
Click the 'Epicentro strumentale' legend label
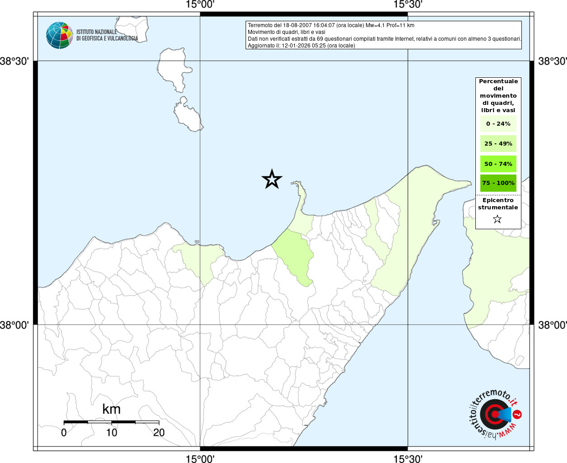click(498, 203)
